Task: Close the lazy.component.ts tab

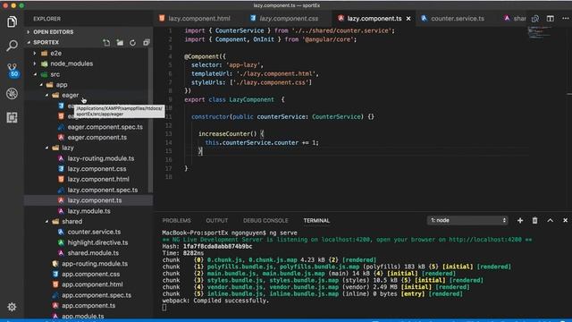Action: click(x=408, y=19)
